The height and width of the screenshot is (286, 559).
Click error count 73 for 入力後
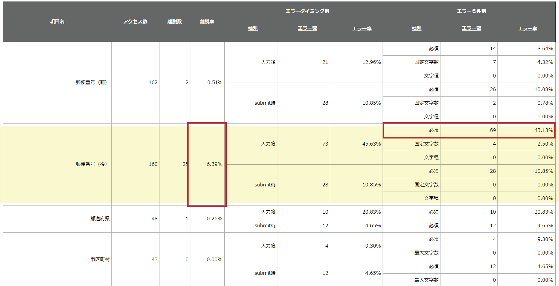coord(325,144)
